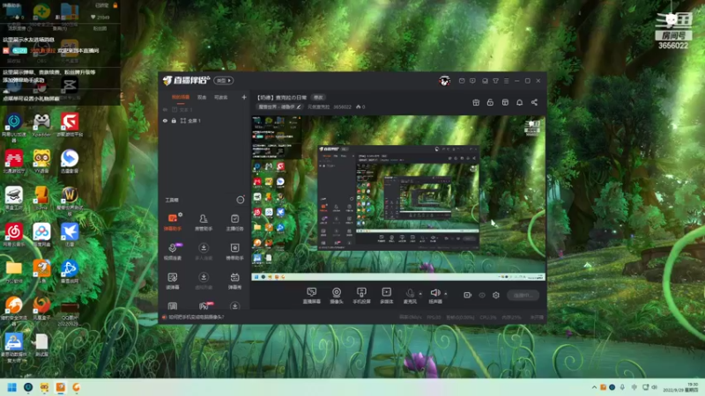Open the 弹幕助手 tool in the toolbox

point(173,223)
